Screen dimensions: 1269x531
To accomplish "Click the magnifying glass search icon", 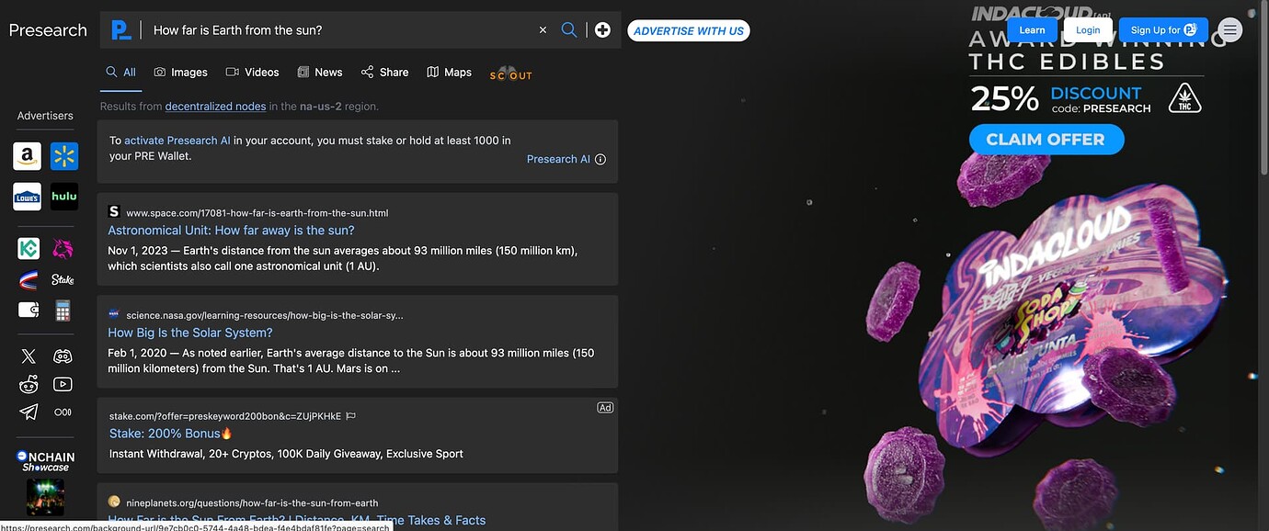I will pyautogui.click(x=569, y=30).
